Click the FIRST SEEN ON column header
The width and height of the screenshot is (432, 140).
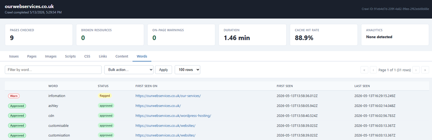pyautogui.click(x=146, y=86)
